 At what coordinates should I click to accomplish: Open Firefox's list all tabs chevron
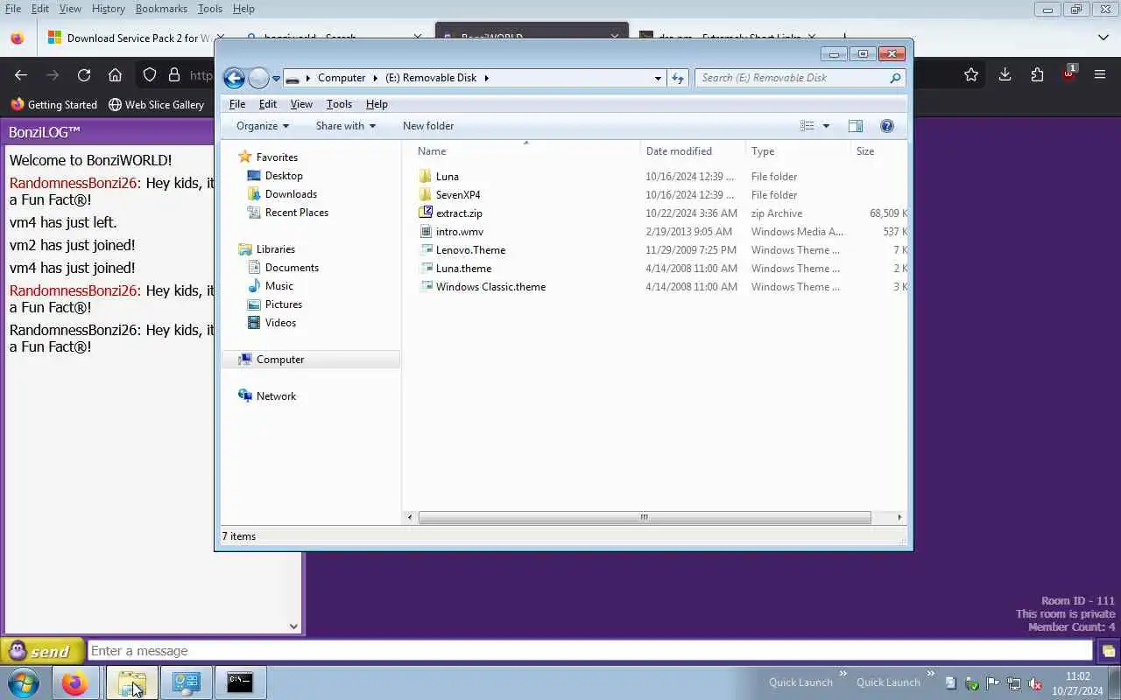point(1103,38)
